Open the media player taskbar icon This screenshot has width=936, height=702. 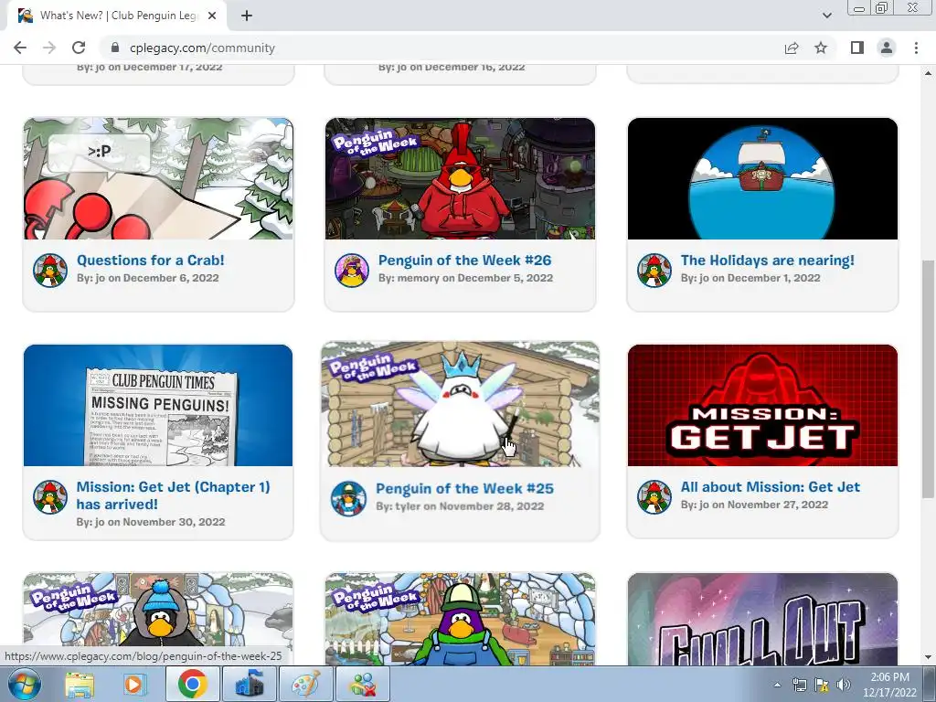click(x=135, y=685)
